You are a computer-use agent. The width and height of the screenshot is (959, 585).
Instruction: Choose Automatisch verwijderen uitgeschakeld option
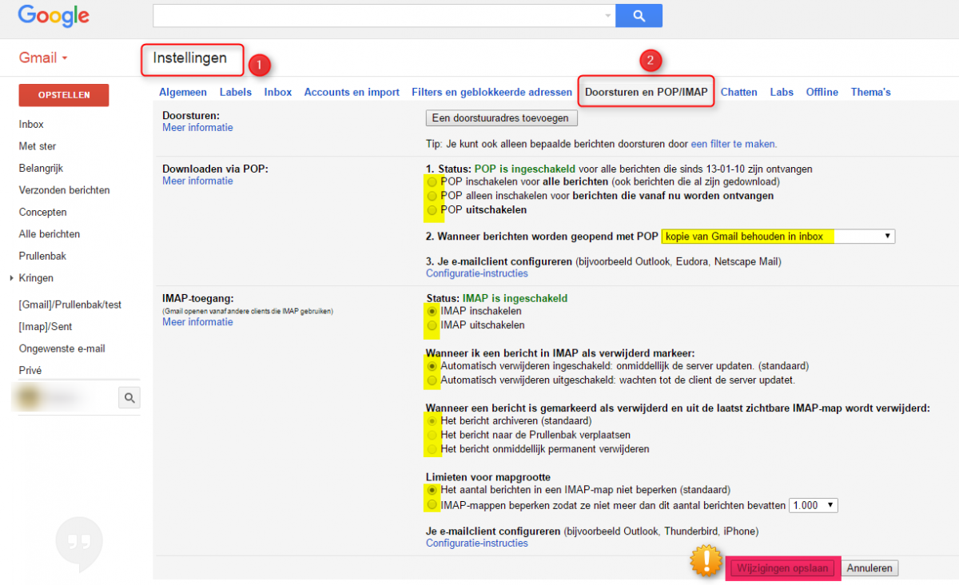pos(432,380)
